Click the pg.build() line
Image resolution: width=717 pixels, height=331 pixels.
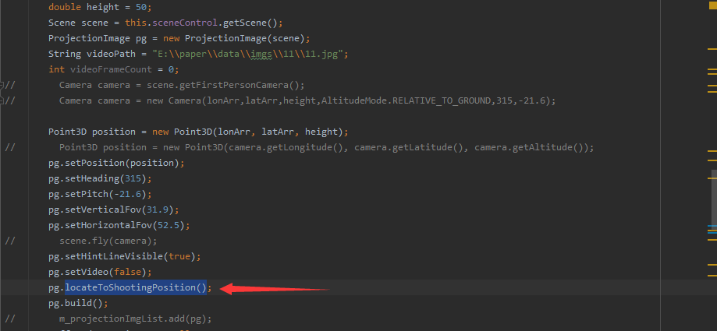(x=78, y=302)
